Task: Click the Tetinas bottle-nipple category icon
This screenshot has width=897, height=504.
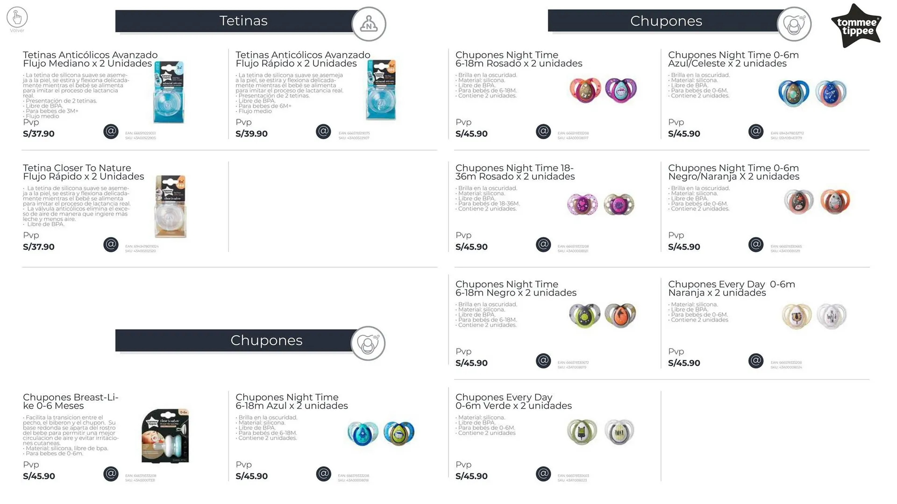Action: (x=369, y=24)
